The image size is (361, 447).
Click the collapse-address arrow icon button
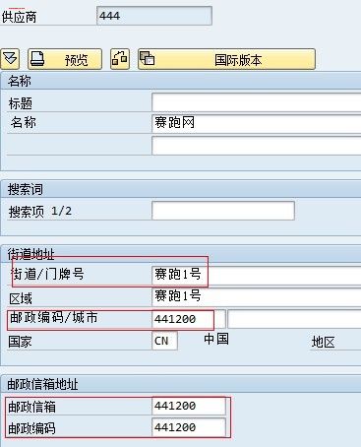coord(10,59)
